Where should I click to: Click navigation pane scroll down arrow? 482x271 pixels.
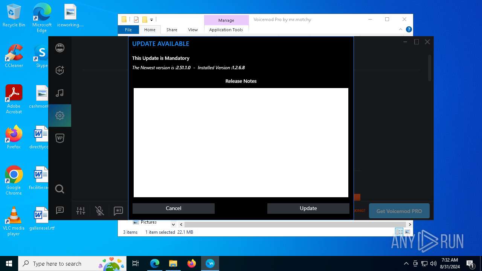click(x=173, y=224)
